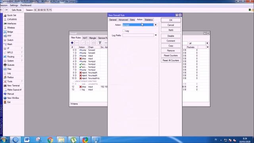Open uTorrent from taskbar
The width and height of the screenshot is (254, 143).
[x=73, y=139]
